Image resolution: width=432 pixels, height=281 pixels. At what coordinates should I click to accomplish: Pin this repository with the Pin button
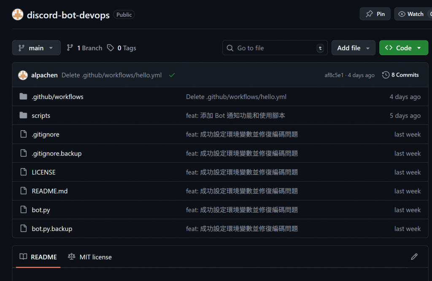[375, 14]
